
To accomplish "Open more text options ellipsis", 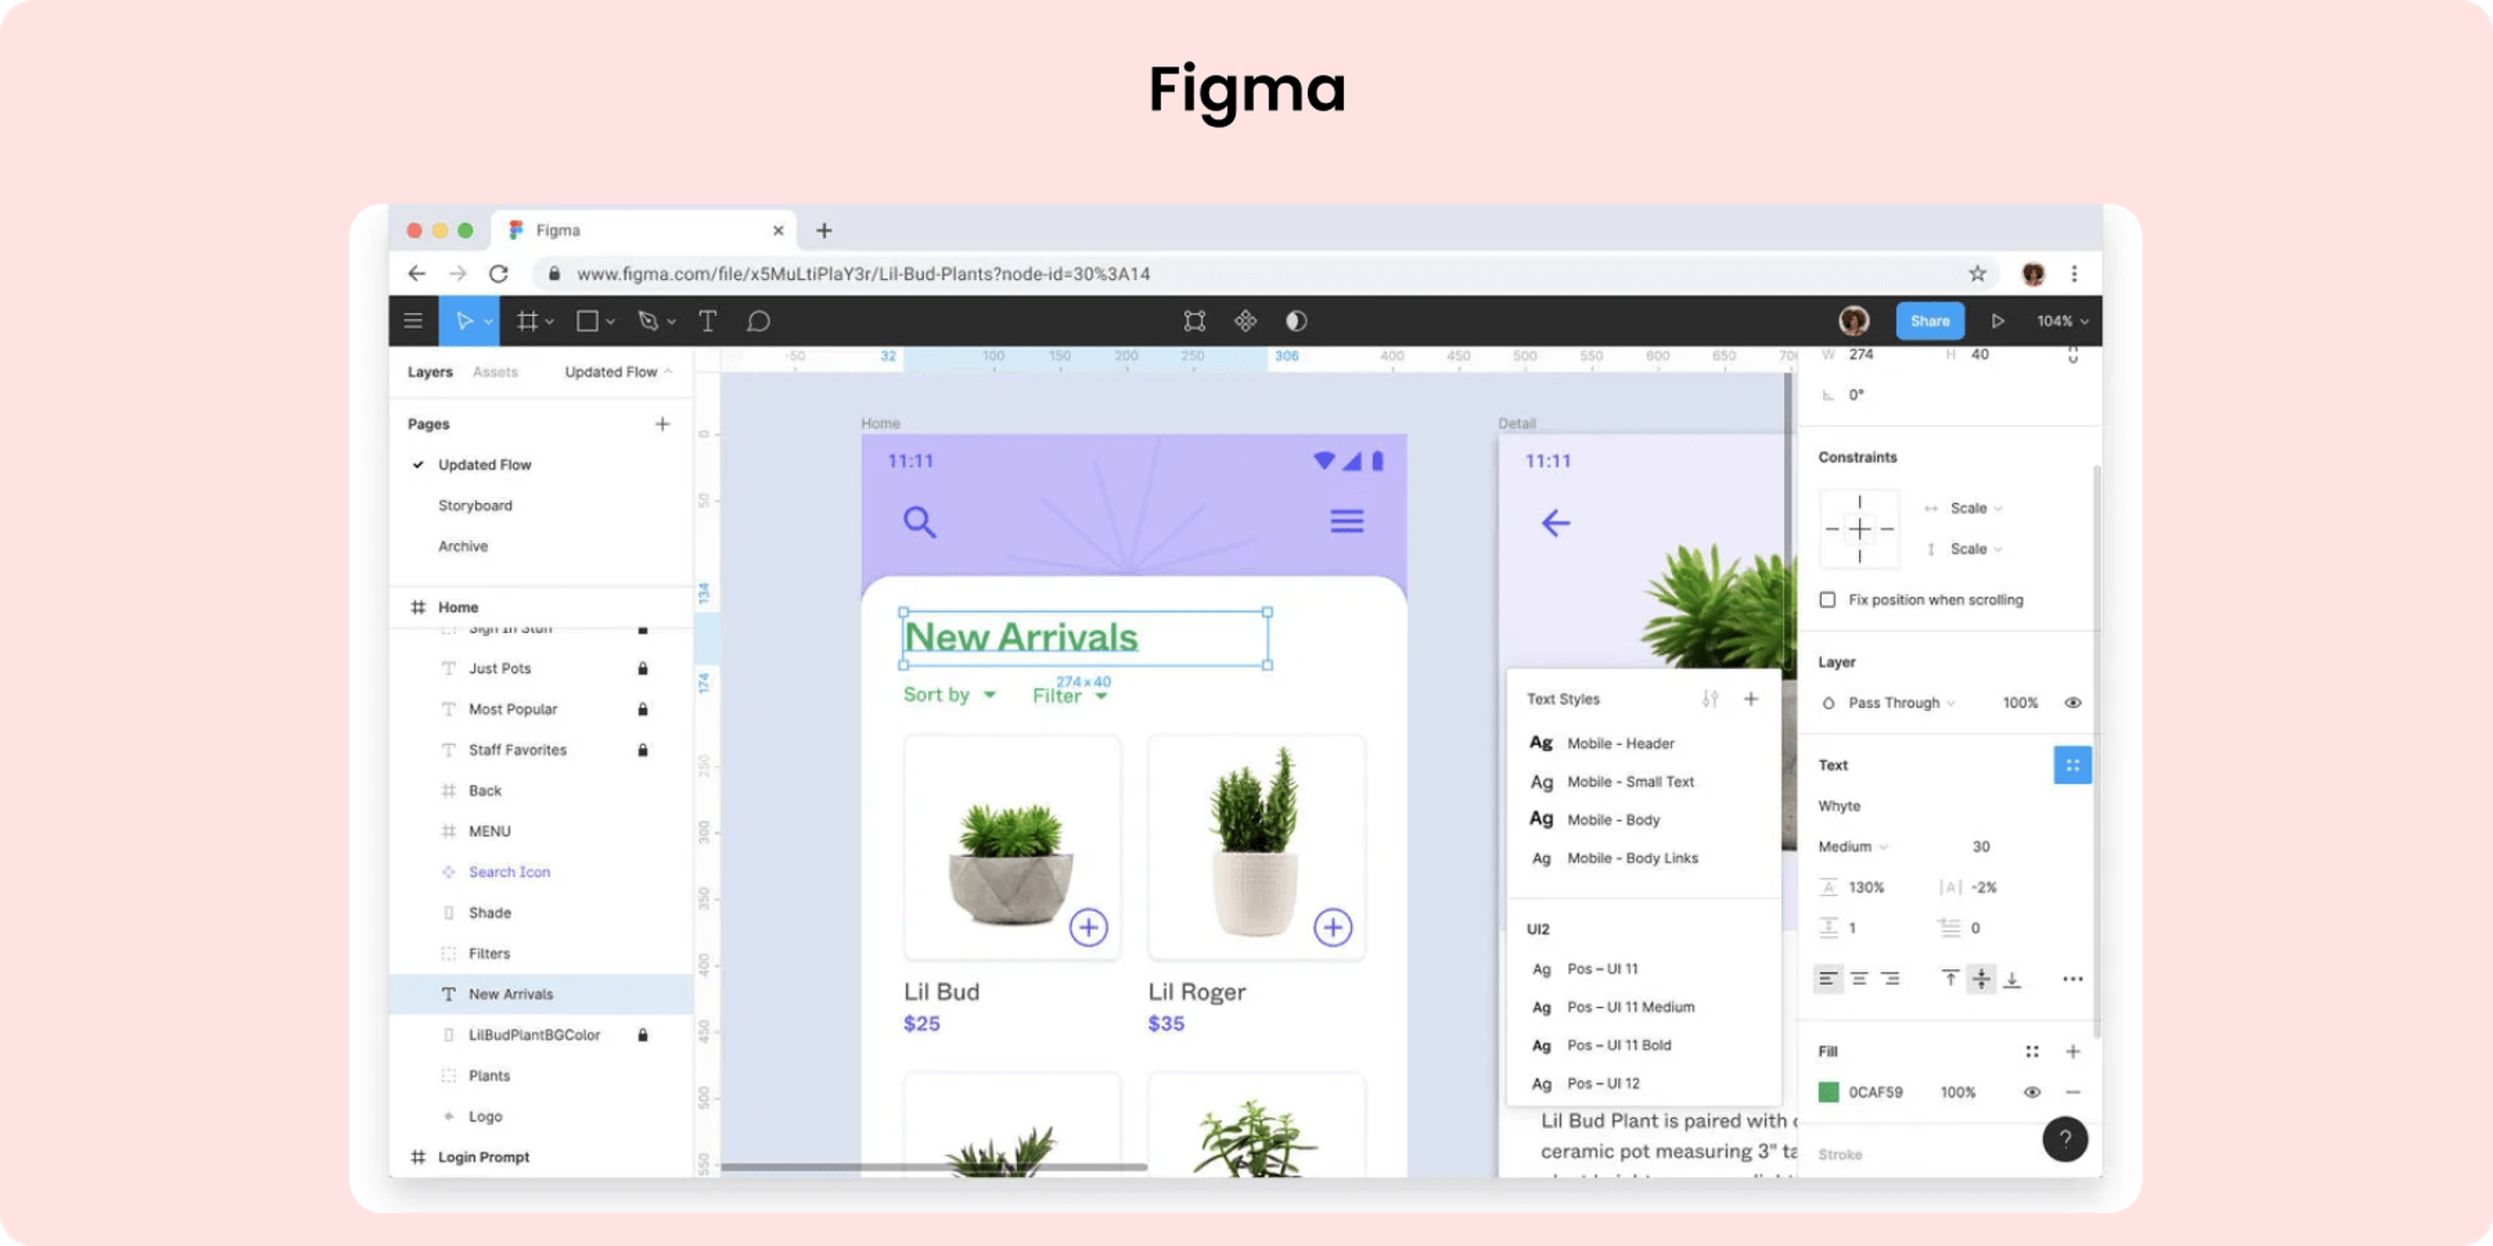I will click(x=2072, y=979).
